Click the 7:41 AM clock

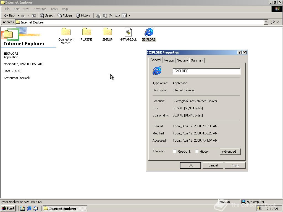(x=272, y=209)
